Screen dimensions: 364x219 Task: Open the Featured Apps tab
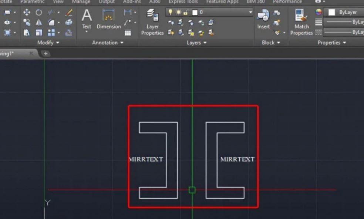[x=222, y=2]
